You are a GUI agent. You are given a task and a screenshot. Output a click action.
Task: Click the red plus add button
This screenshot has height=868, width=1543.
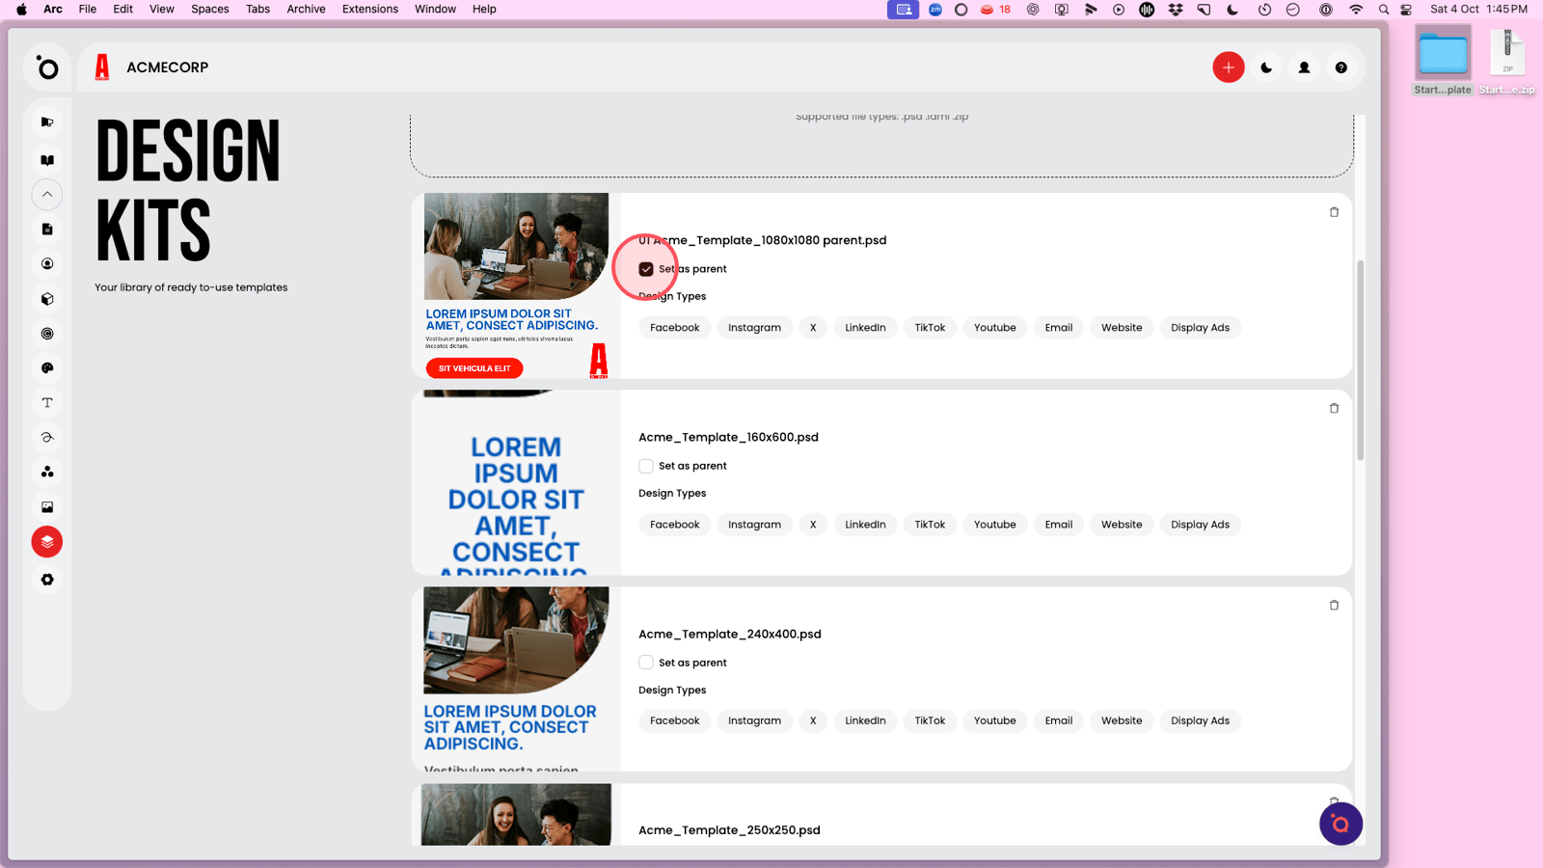coord(1228,68)
